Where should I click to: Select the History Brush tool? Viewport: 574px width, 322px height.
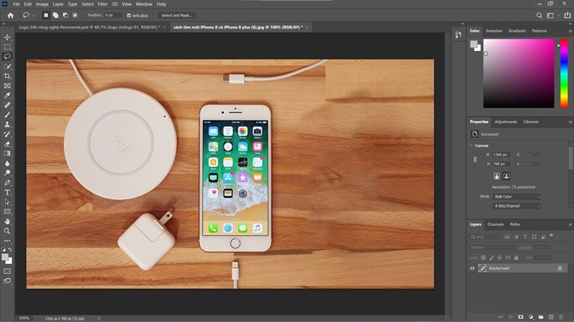[x=7, y=134]
